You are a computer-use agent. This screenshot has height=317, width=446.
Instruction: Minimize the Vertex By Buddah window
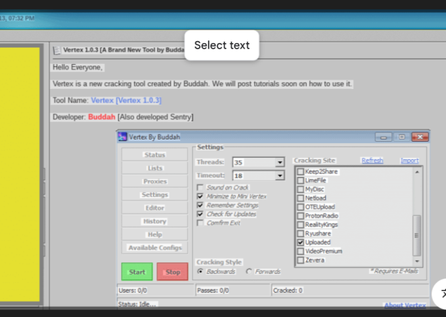tap(383, 137)
